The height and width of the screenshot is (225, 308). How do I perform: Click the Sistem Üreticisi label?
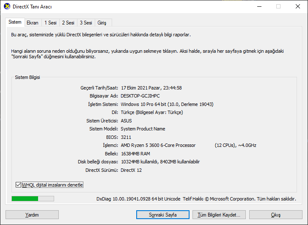click(x=102, y=121)
